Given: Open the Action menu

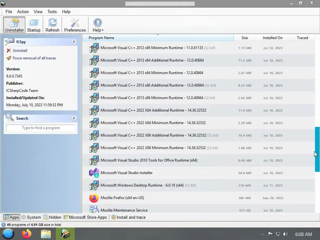Looking at the screenshot, I should click(x=23, y=12).
